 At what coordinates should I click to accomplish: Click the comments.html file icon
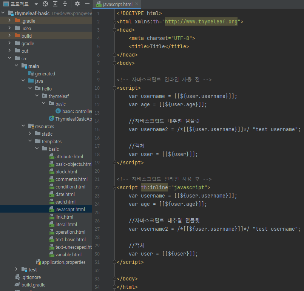(51, 179)
